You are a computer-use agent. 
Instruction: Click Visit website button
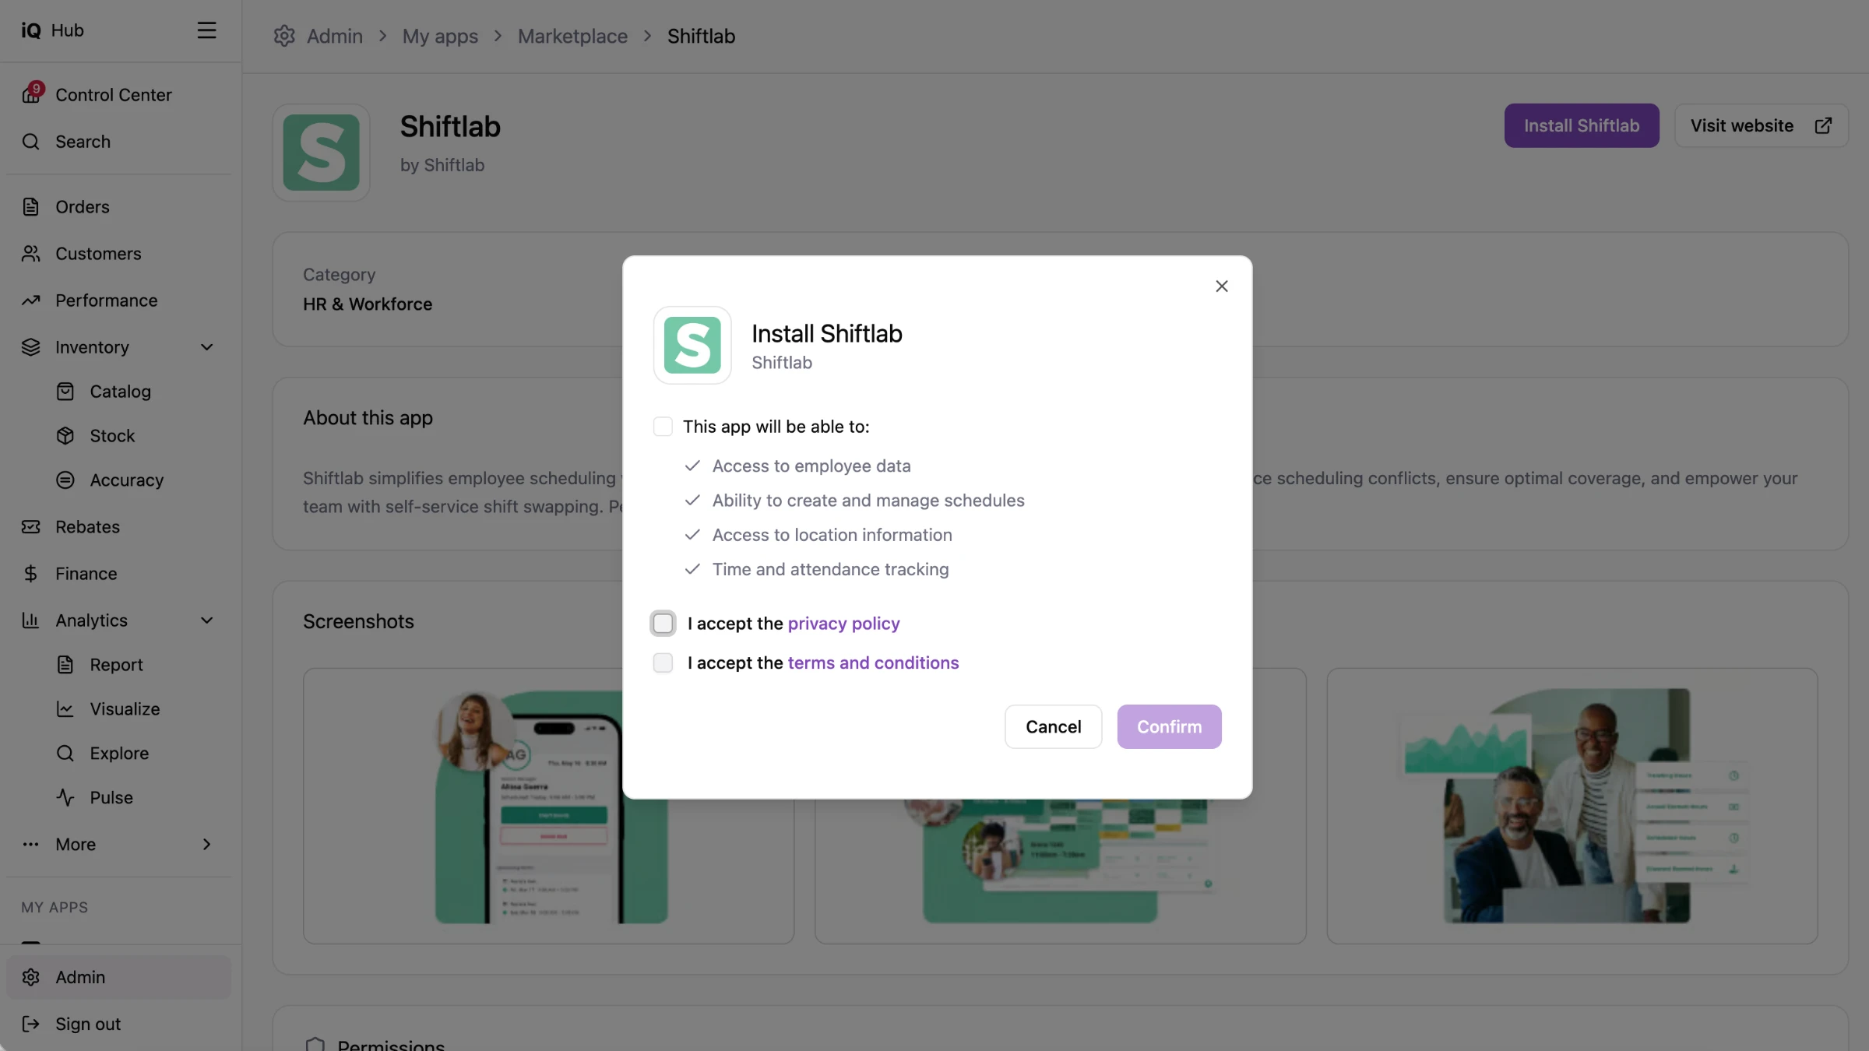tap(1761, 125)
